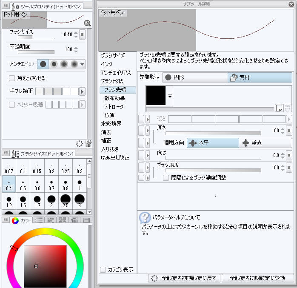Viewport: 297px width, 288px height.
Task: Click the magnifier icon on stroke preview
Action: click(x=87, y=23)
